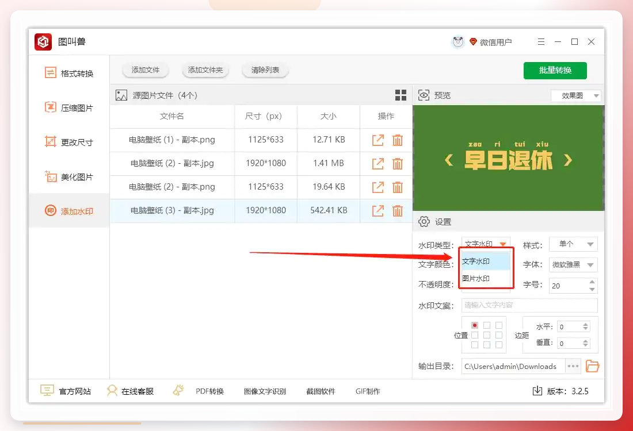
Task: Click the download icon beside 版本
Action: (537, 391)
